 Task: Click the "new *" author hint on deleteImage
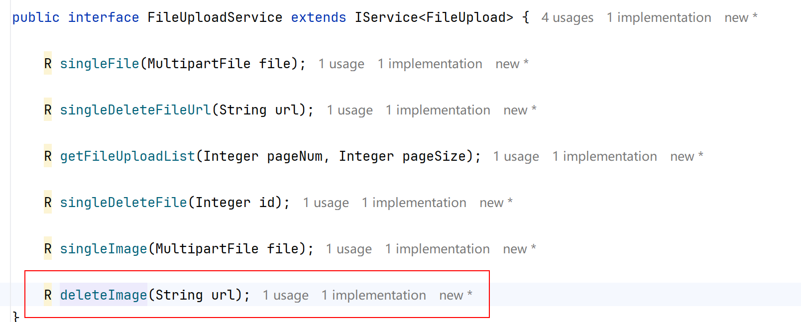(x=456, y=296)
